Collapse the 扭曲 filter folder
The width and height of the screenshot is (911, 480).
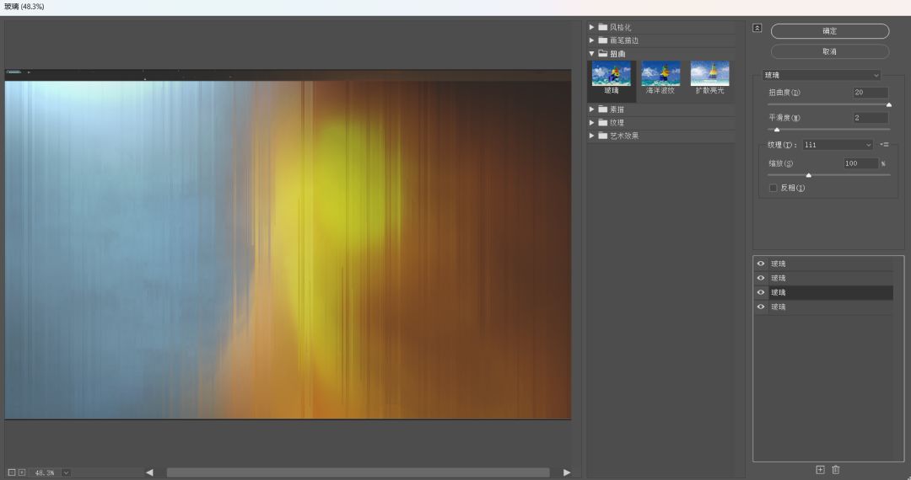pos(592,54)
